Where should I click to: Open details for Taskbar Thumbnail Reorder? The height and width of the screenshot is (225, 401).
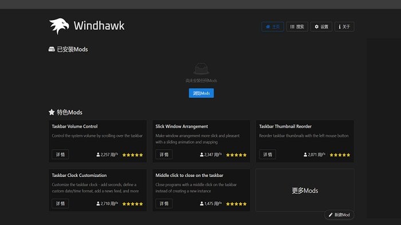click(268, 155)
